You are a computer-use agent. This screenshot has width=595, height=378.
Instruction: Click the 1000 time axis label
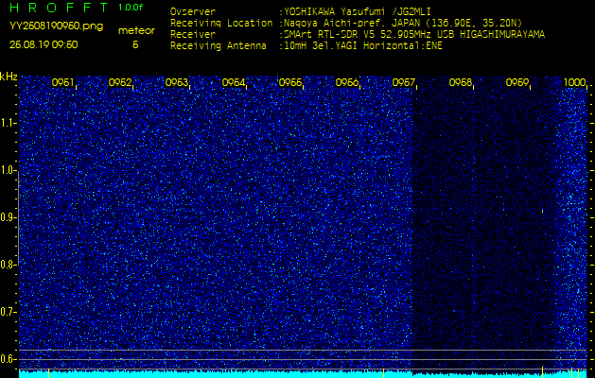574,82
